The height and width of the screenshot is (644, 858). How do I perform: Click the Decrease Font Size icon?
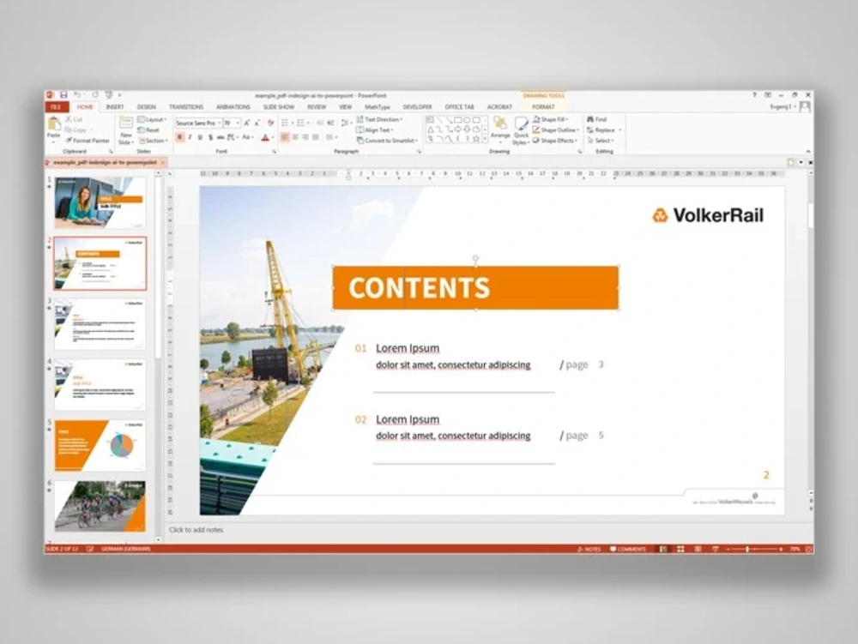pos(257,123)
